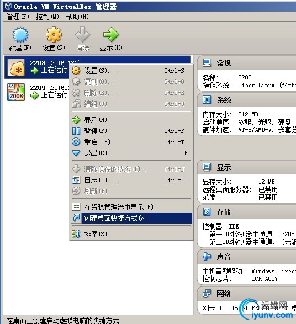The image size is (296, 324).
Task: Choose 暂停(P) in the context menu
Action: (x=131, y=131)
